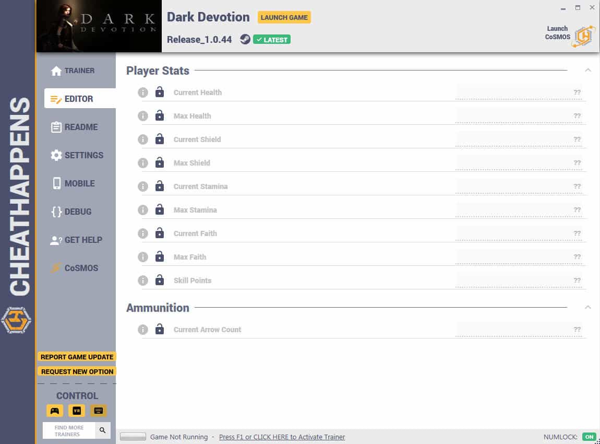Click the Latest version badge

pos(272,40)
